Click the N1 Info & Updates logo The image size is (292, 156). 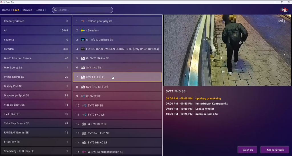click(x=83, y=40)
